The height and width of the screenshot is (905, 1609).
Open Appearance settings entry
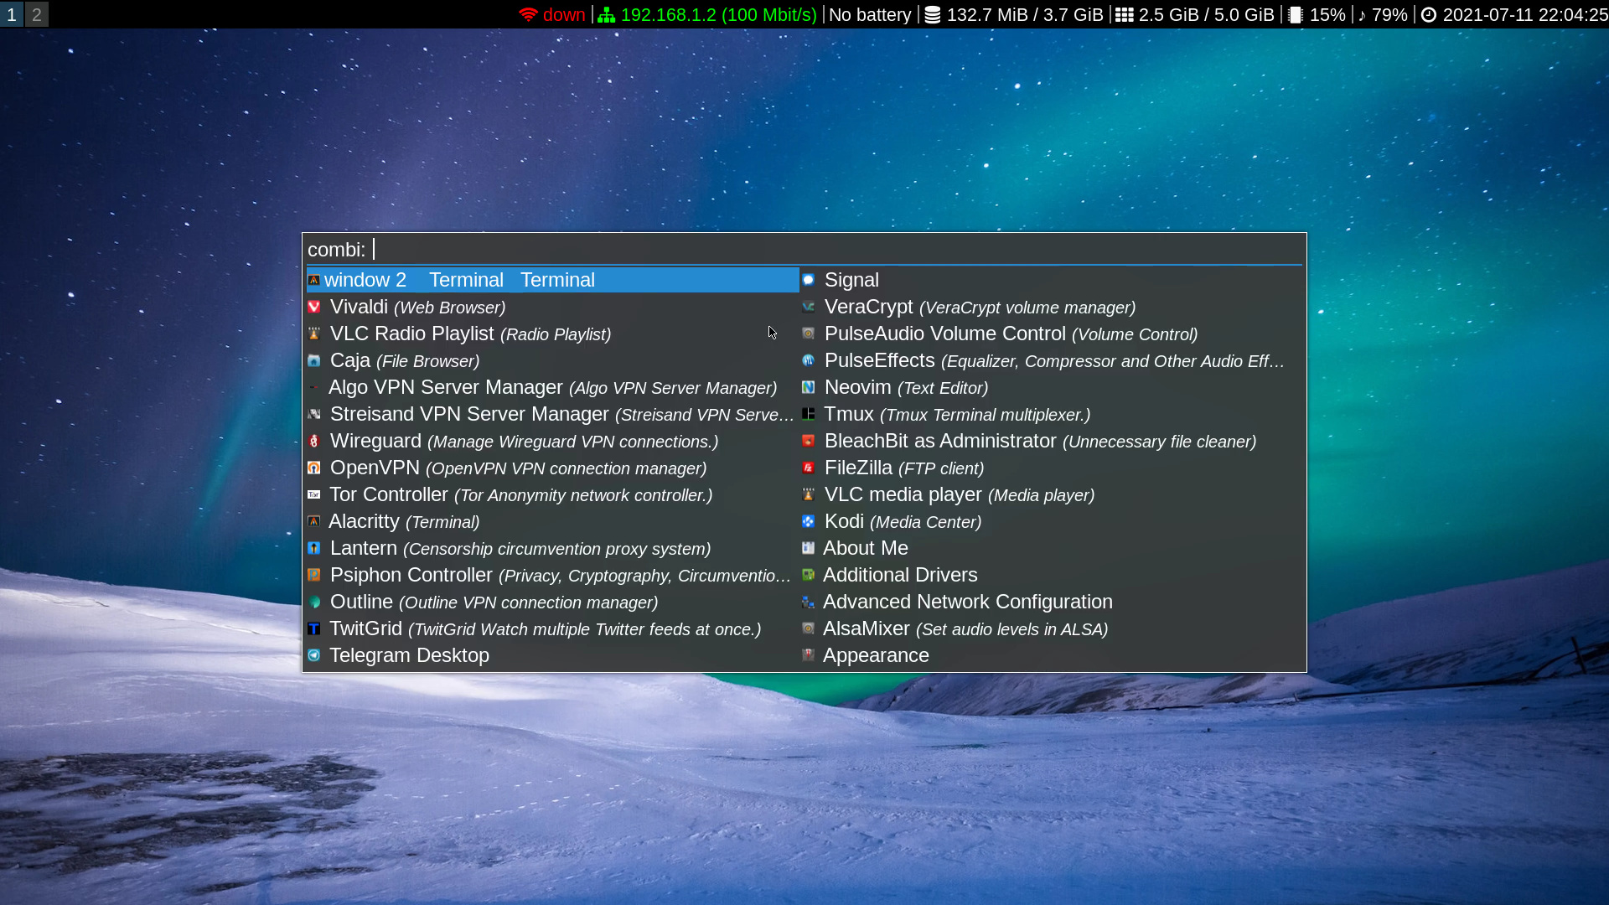tap(1052, 655)
